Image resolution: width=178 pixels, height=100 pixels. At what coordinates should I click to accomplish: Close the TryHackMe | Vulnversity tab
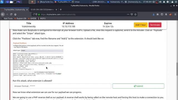click(x=27, y=10)
